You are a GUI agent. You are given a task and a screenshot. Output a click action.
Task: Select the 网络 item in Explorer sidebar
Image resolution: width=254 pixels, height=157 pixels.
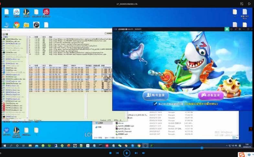pos(98,127)
